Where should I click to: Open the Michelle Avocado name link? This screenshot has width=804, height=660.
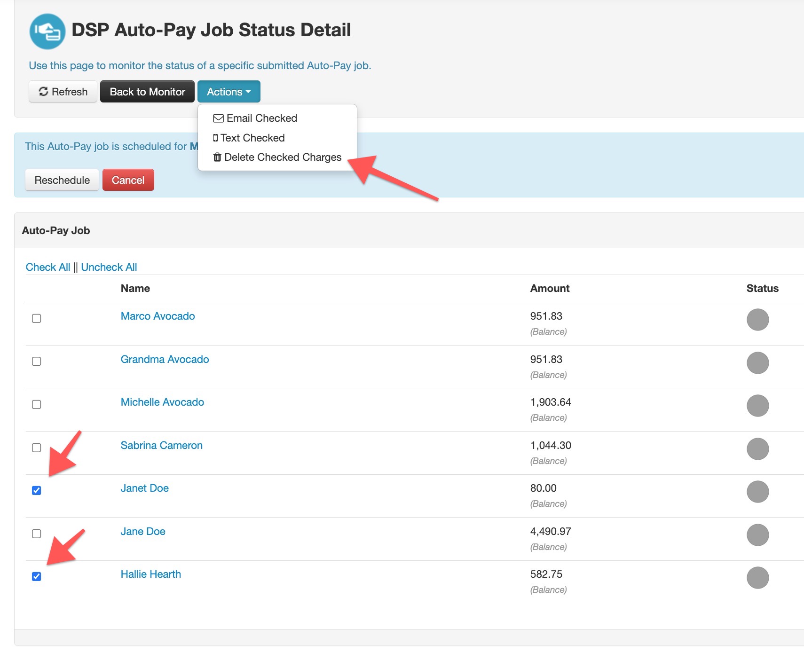pos(162,402)
